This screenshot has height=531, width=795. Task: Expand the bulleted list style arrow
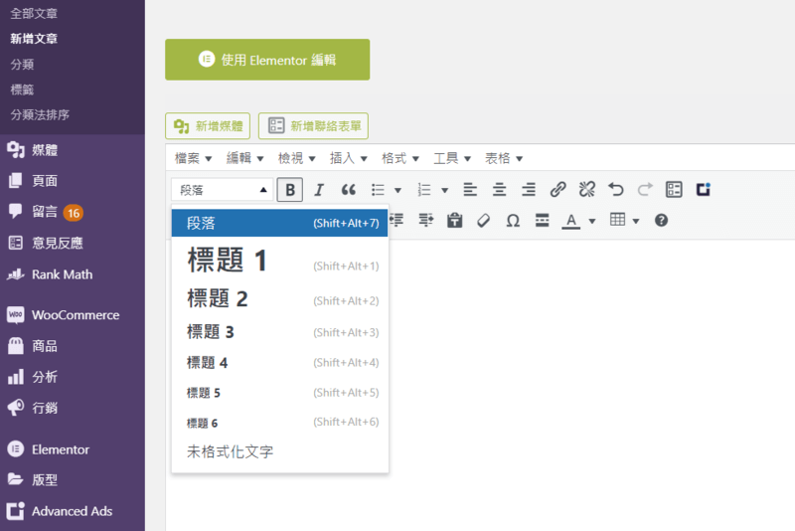(x=397, y=189)
